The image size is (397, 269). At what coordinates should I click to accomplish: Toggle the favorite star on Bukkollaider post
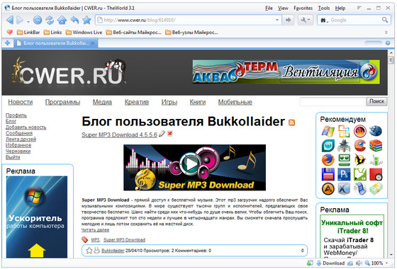[x=89, y=251]
